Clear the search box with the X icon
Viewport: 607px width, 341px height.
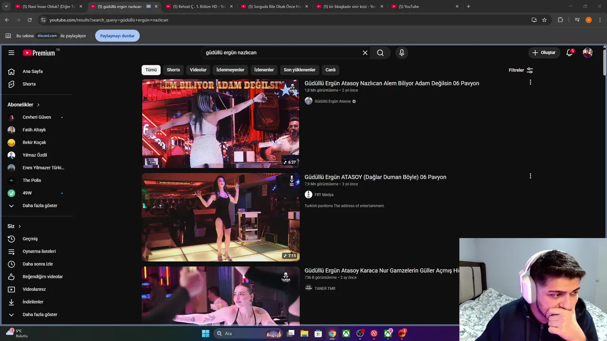click(x=365, y=53)
